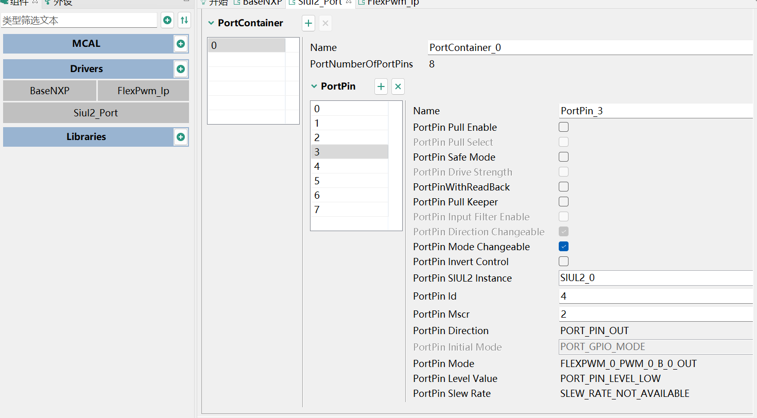Click the plus icon on the MCAL header
This screenshot has height=418, width=757.
[x=180, y=44]
